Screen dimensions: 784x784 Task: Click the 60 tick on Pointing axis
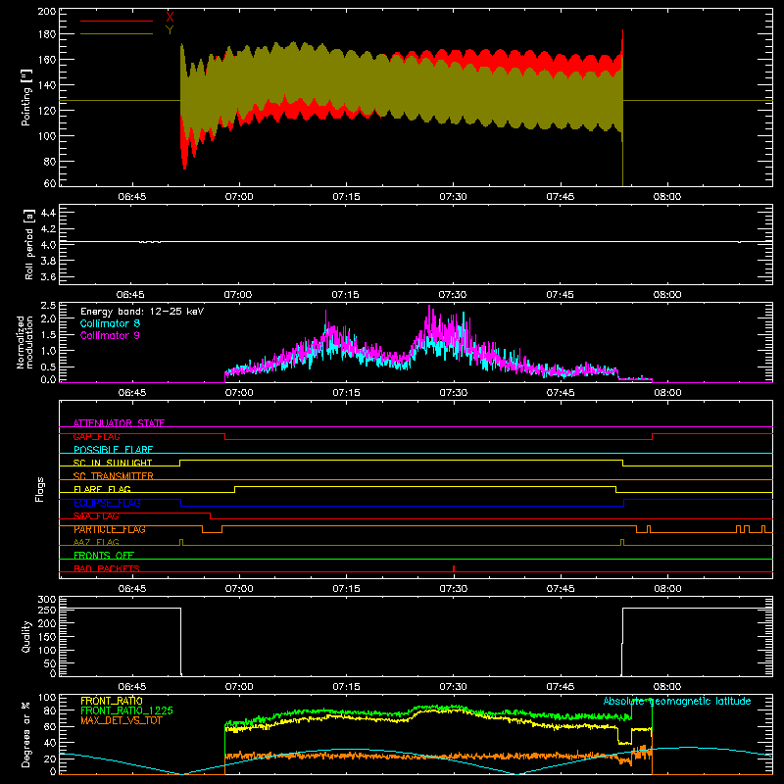[50, 183]
